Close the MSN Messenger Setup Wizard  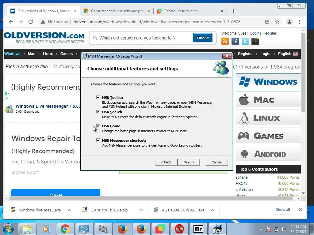[x=227, y=56]
